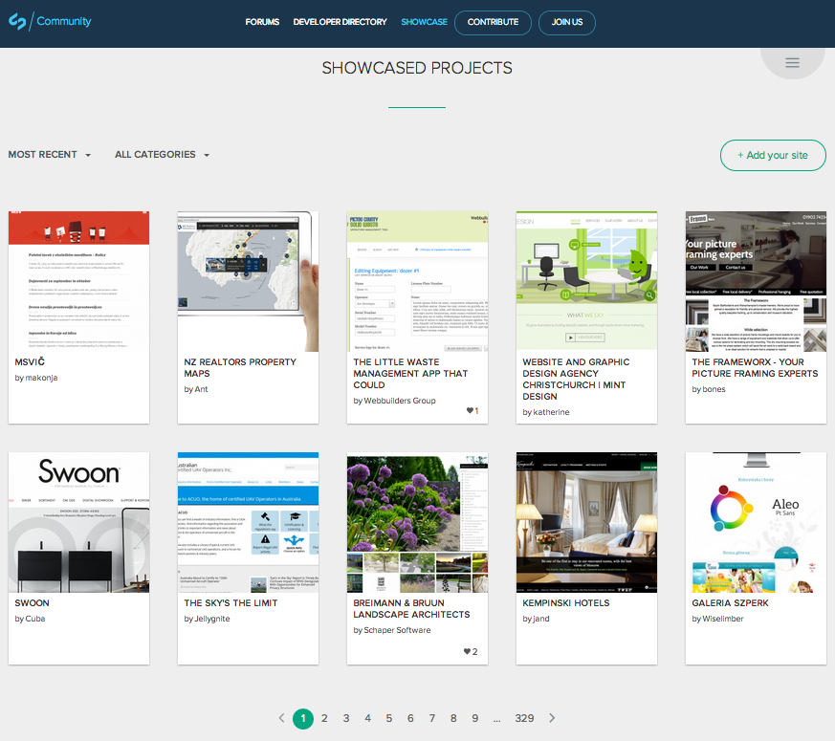This screenshot has width=835, height=741.
Task: Like the Breimann & Bruun project heart
Action: (467, 652)
